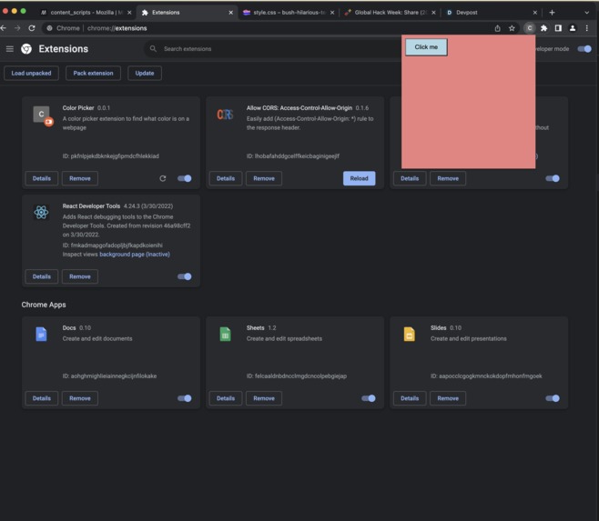
Task: Click the Allow CORS extension icon
Action: click(x=225, y=115)
